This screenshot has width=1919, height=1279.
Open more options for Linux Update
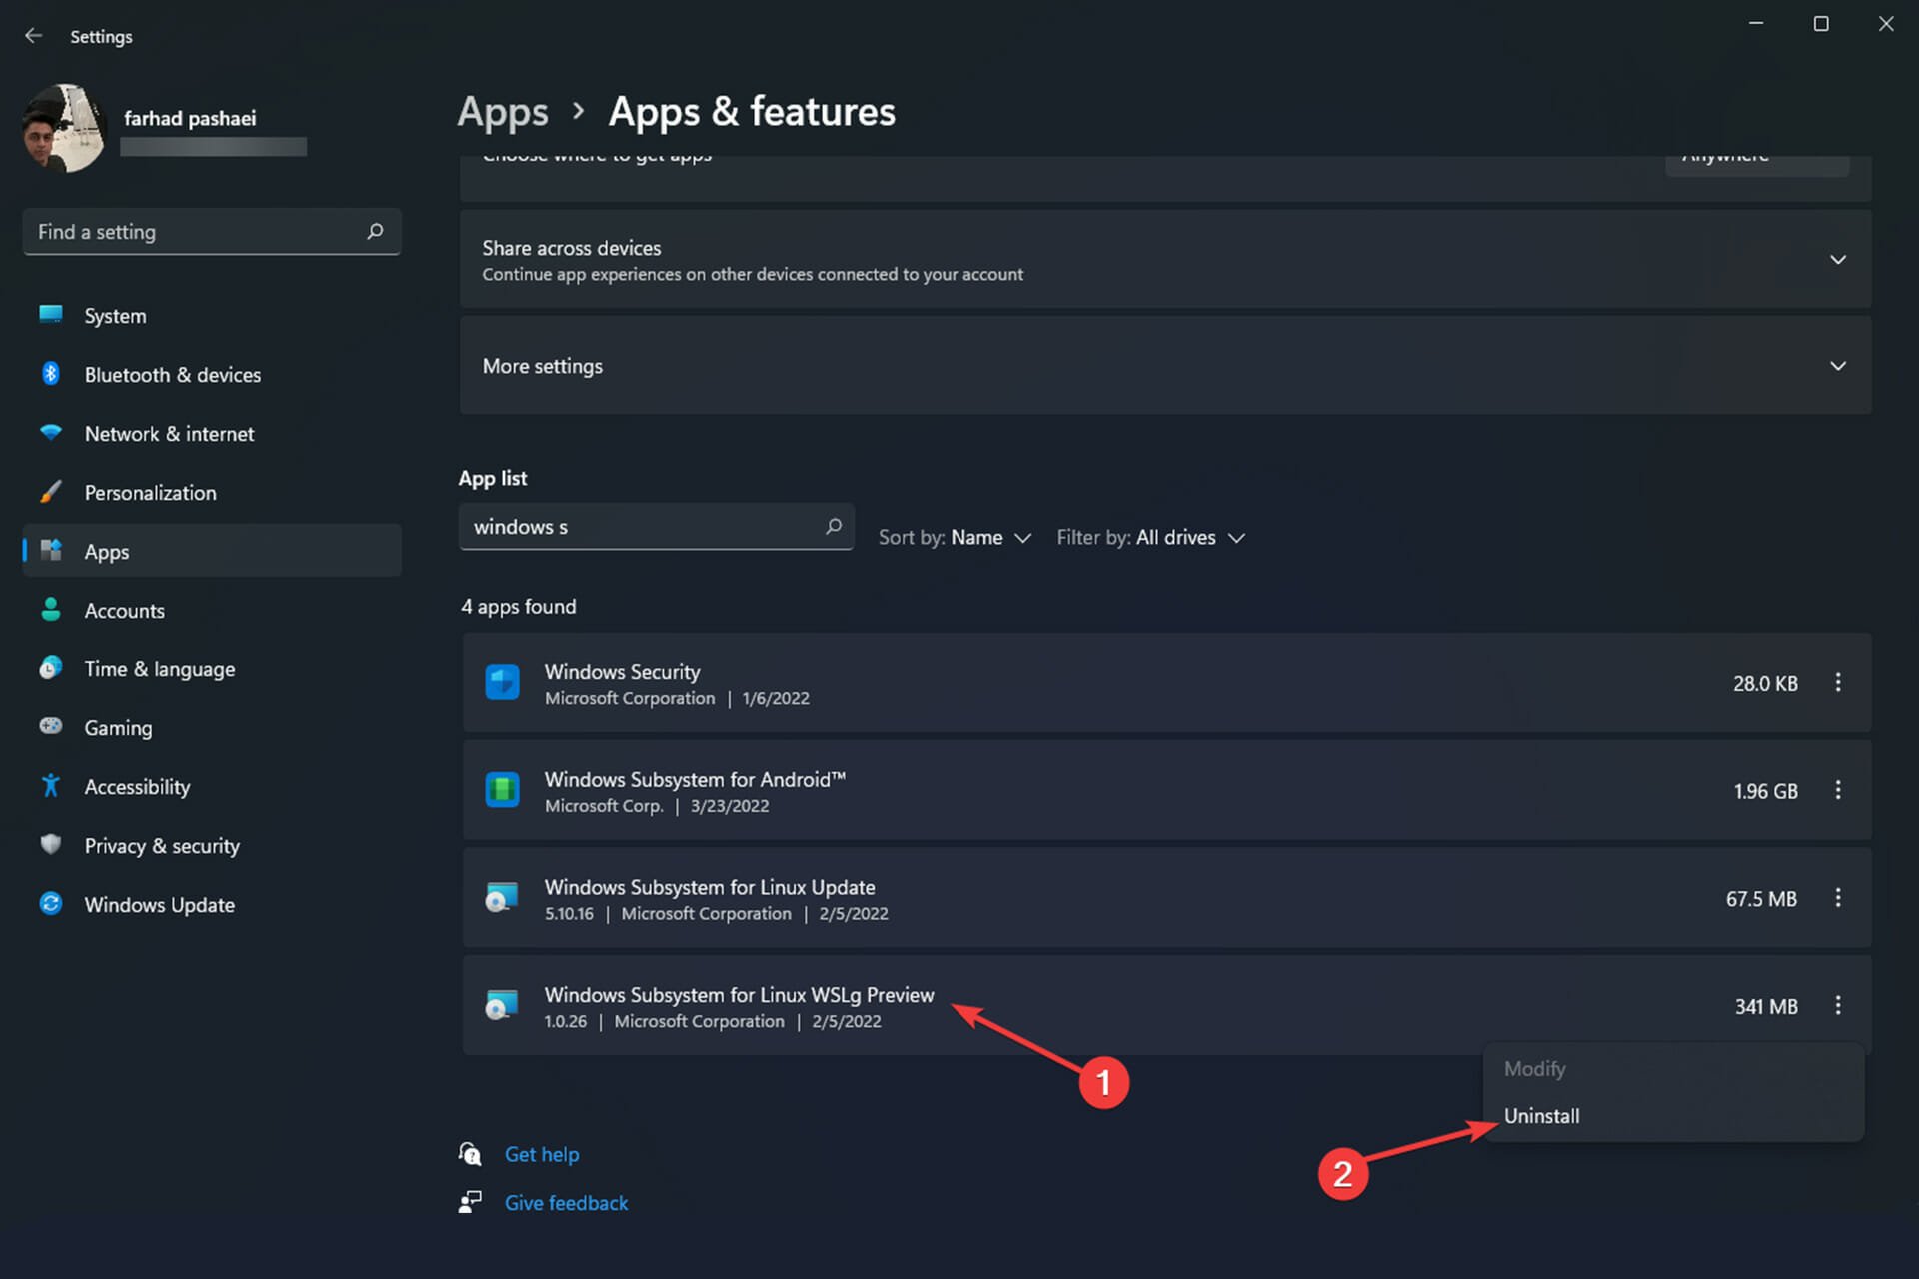[1838, 898]
